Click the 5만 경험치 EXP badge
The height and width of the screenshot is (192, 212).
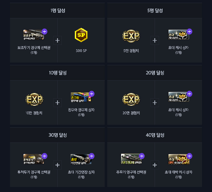[x=131, y=36]
